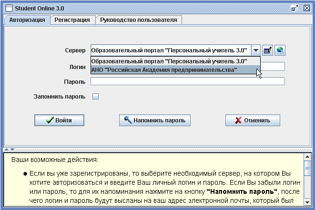Click the globe connection settings icon

click(x=280, y=50)
